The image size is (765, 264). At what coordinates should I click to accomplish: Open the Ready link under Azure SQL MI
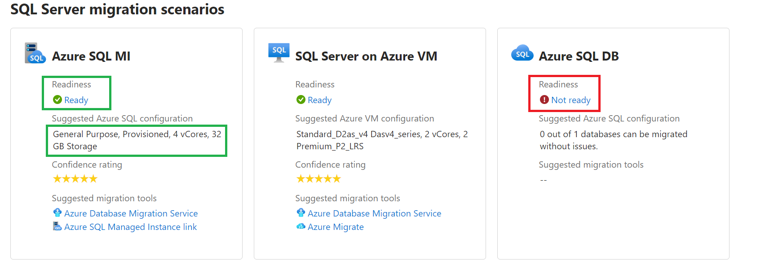pyautogui.click(x=76, y=100)
